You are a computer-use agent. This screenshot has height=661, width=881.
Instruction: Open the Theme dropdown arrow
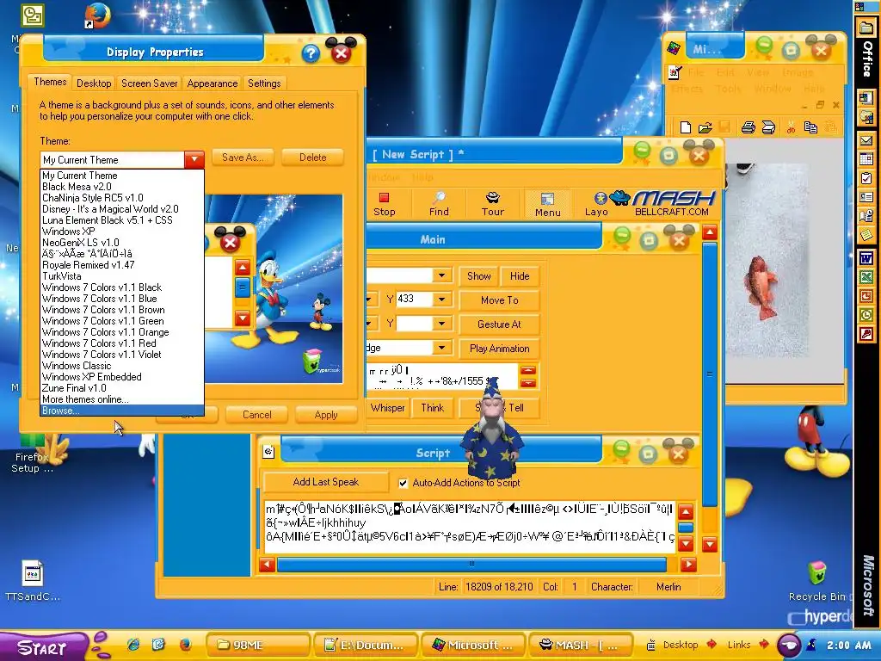[194, 159]
